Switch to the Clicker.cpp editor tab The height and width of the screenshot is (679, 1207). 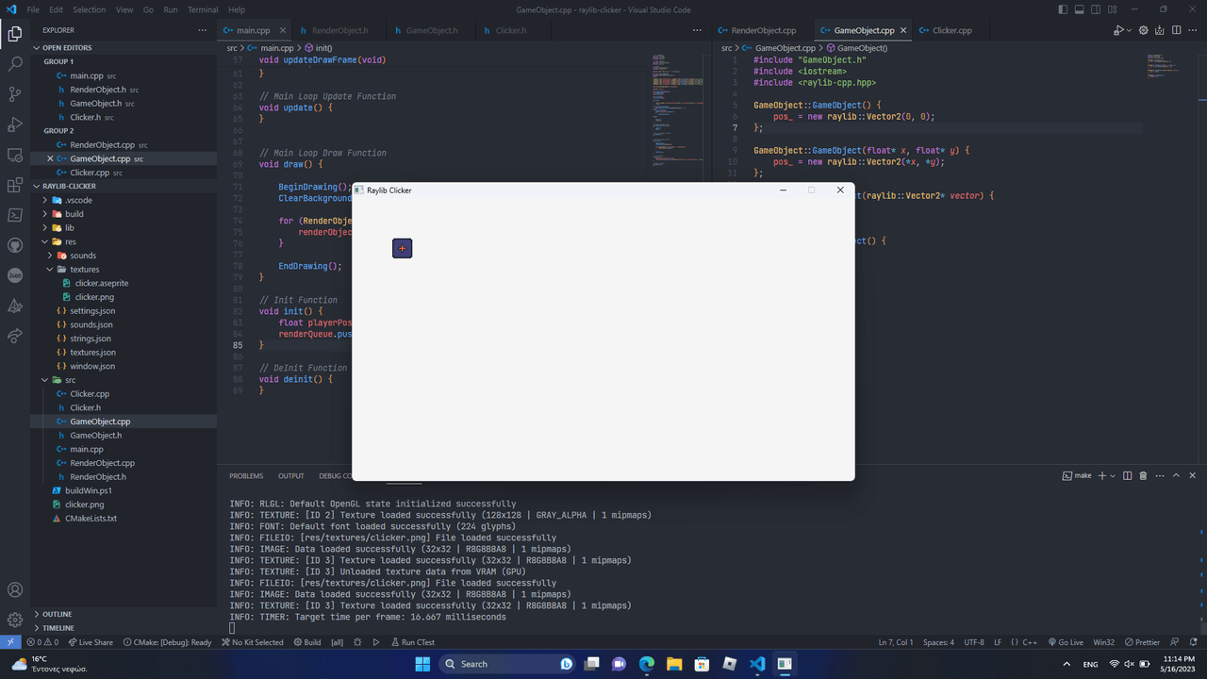(x=951, y=30)
